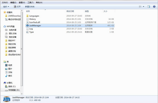
Task: Click the Log file name
Action: pyautogui.click(x=31, y=29)
